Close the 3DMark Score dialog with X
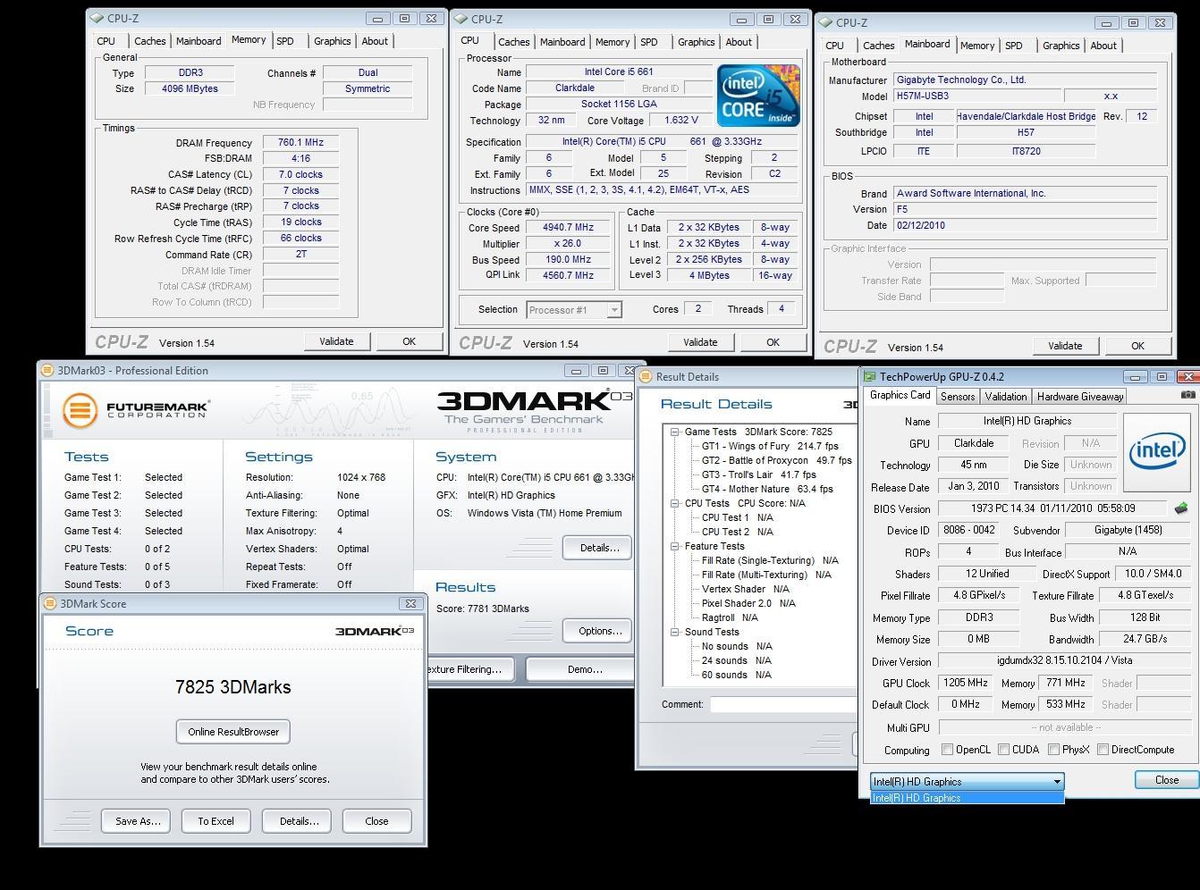This screenshot has height=890, width=1200. (410, 603)
